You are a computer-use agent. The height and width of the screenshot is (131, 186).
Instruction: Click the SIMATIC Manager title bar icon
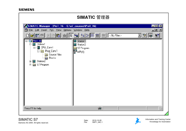26,26
